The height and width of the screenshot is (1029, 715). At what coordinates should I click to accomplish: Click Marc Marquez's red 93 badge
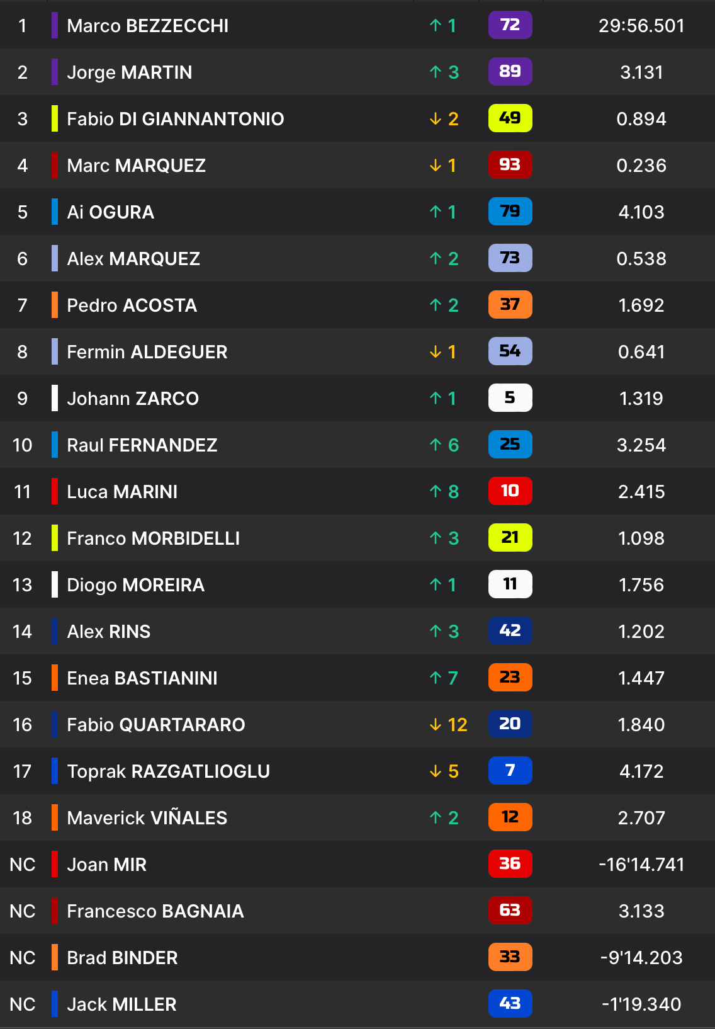tap(510, 165)
